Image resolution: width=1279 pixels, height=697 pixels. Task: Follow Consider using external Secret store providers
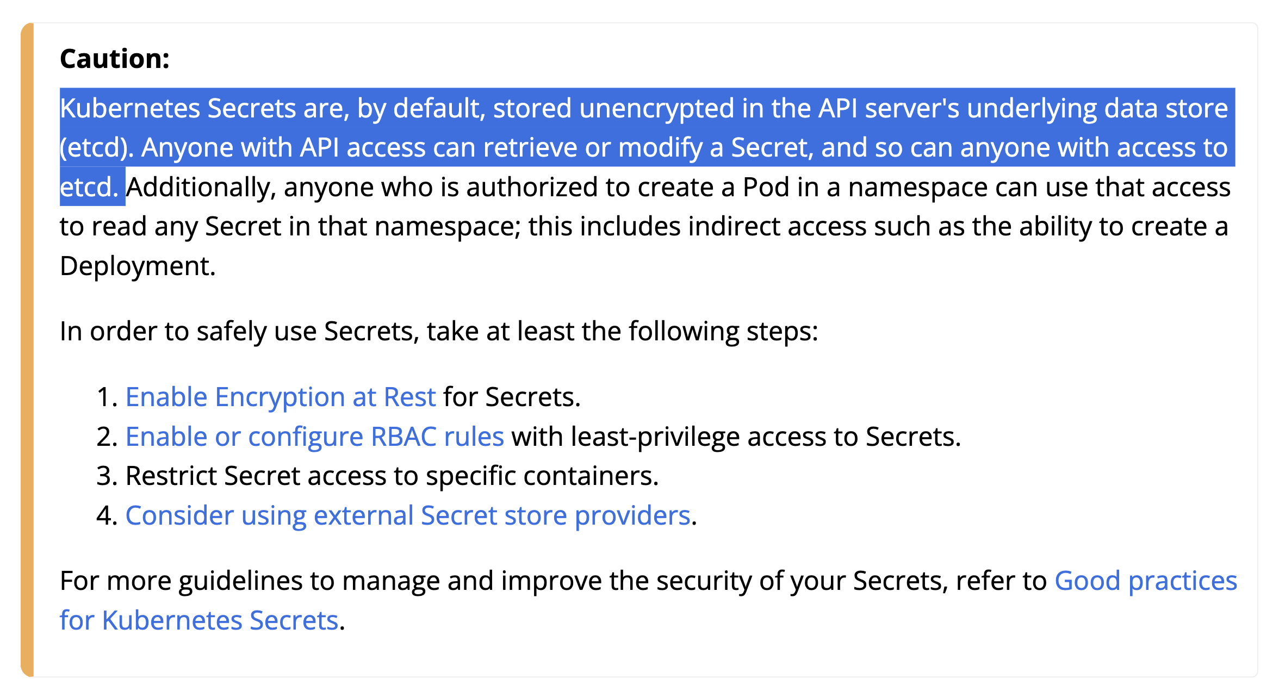(x=408, y=515)
